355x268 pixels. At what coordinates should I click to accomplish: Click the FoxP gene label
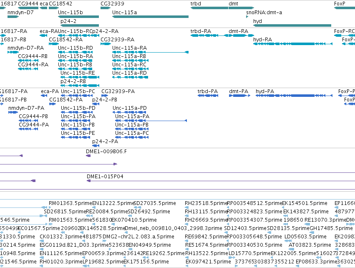(340, 4)
